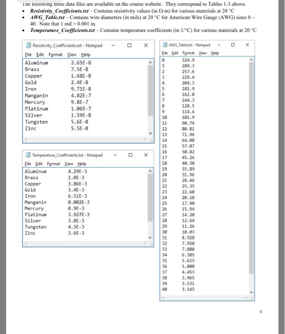Open Help menu in AWG_Table window
Viewport: 285px width, 334px height.
[215, 53]
